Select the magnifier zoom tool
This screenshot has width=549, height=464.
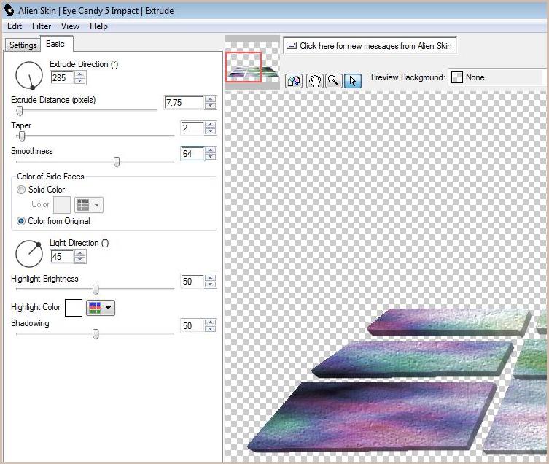(x=333, y=81)
